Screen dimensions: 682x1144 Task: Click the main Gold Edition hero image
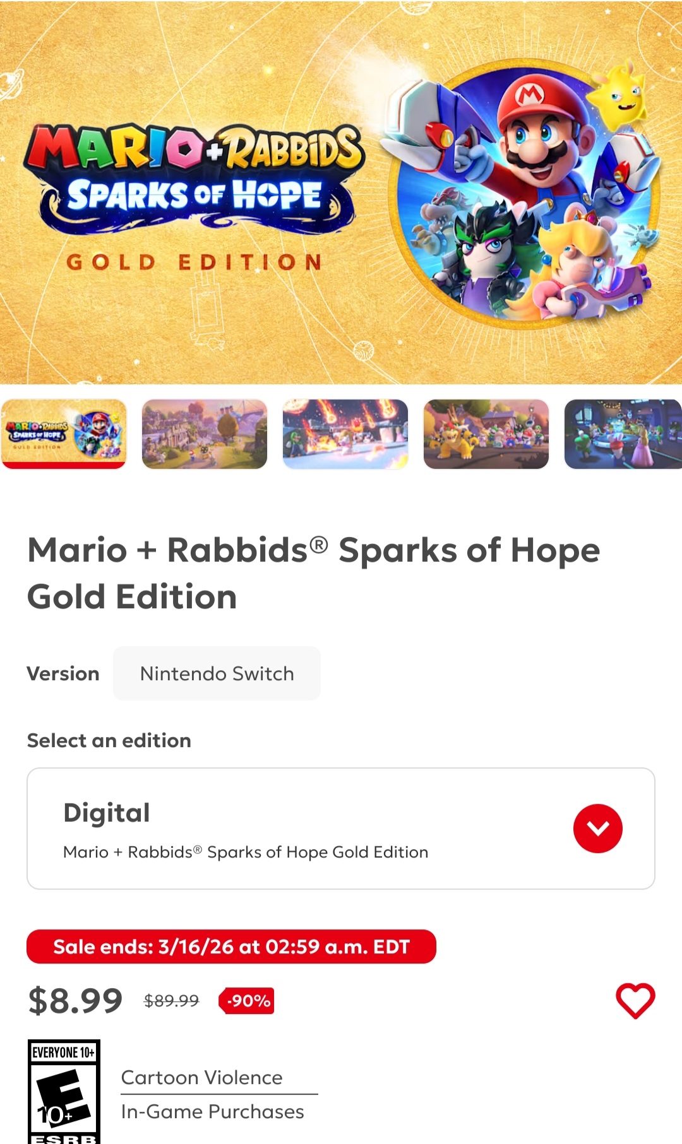pyautogui.click(x=341, y=192)
